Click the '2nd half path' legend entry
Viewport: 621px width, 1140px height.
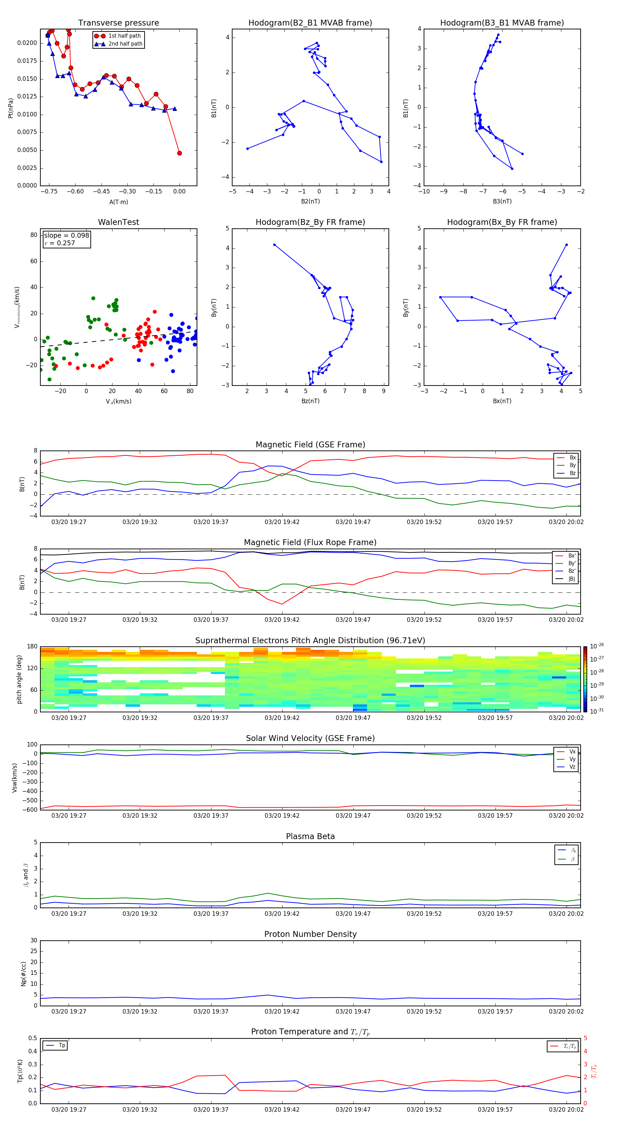118,44
